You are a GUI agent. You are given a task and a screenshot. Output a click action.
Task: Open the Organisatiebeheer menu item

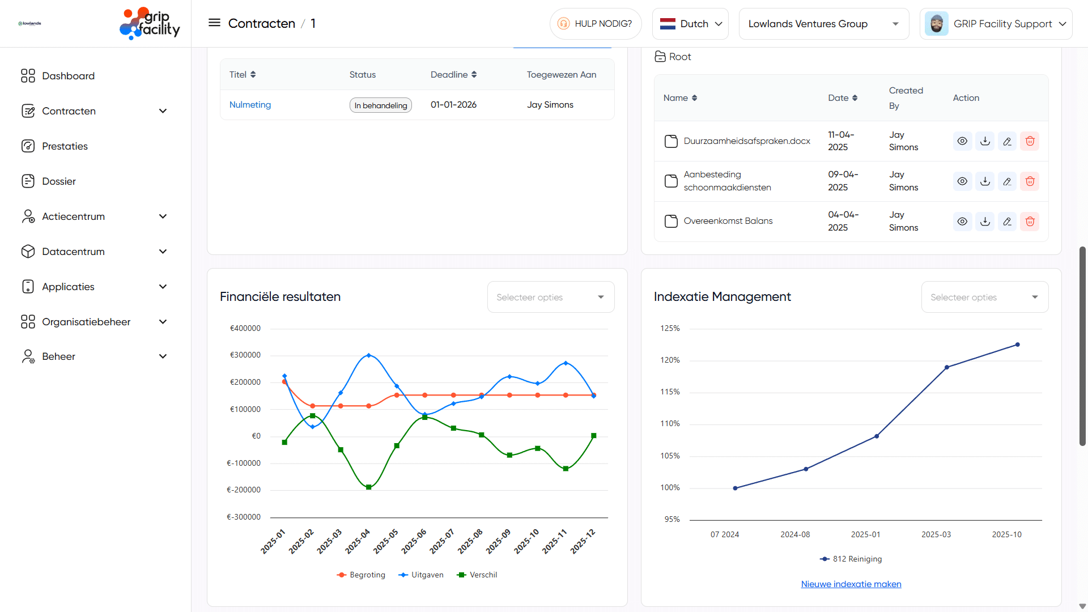[x=86, y=321]
